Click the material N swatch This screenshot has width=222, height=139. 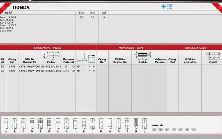pyautogui.click(x=154, y=130)
